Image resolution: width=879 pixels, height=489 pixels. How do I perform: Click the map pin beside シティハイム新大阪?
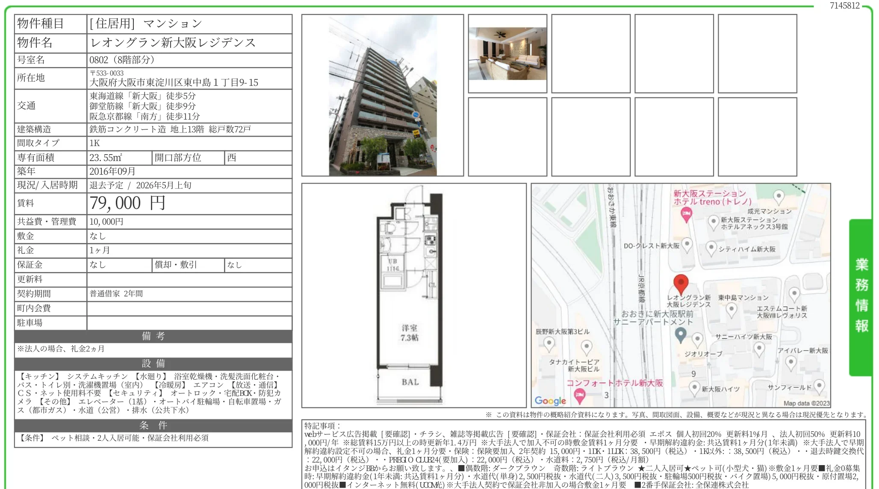point(711,248)
